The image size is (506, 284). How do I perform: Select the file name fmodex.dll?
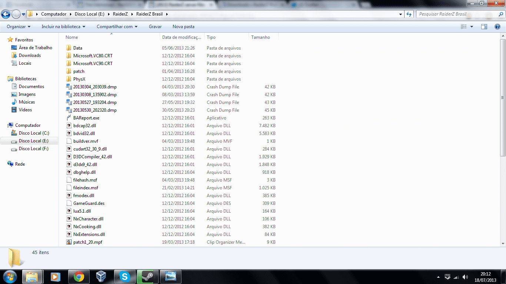click(83, 196)
